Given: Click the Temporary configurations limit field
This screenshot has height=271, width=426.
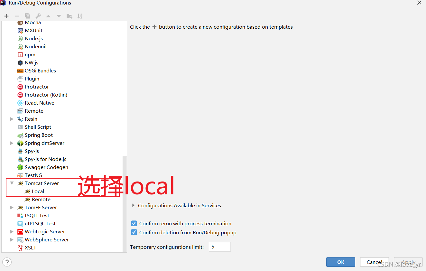Looking at the screenshot, I should [220, 247].
